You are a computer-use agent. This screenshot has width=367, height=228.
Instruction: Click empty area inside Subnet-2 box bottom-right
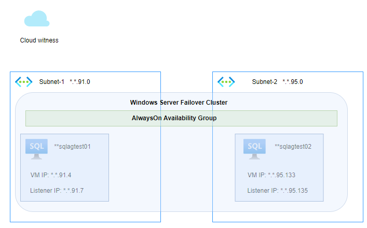coord(357,218)
